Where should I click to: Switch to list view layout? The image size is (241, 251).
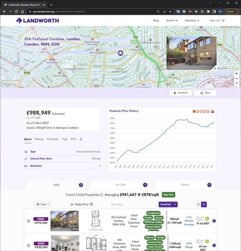pos(198,204)
